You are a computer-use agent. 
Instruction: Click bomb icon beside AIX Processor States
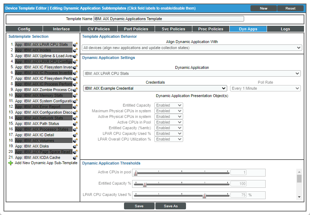pos(75,129)
